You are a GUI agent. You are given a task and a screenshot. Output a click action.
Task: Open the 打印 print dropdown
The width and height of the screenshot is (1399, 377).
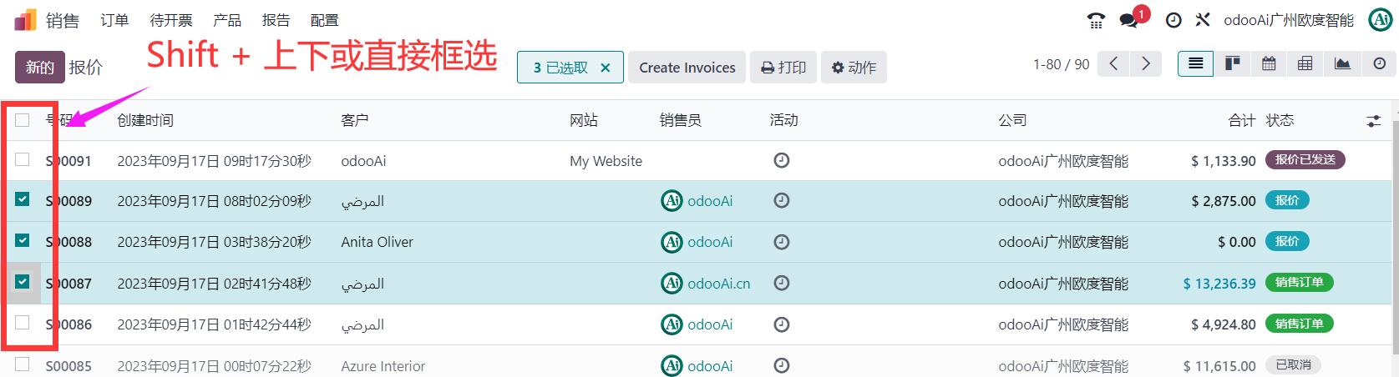tap(783, 68)
